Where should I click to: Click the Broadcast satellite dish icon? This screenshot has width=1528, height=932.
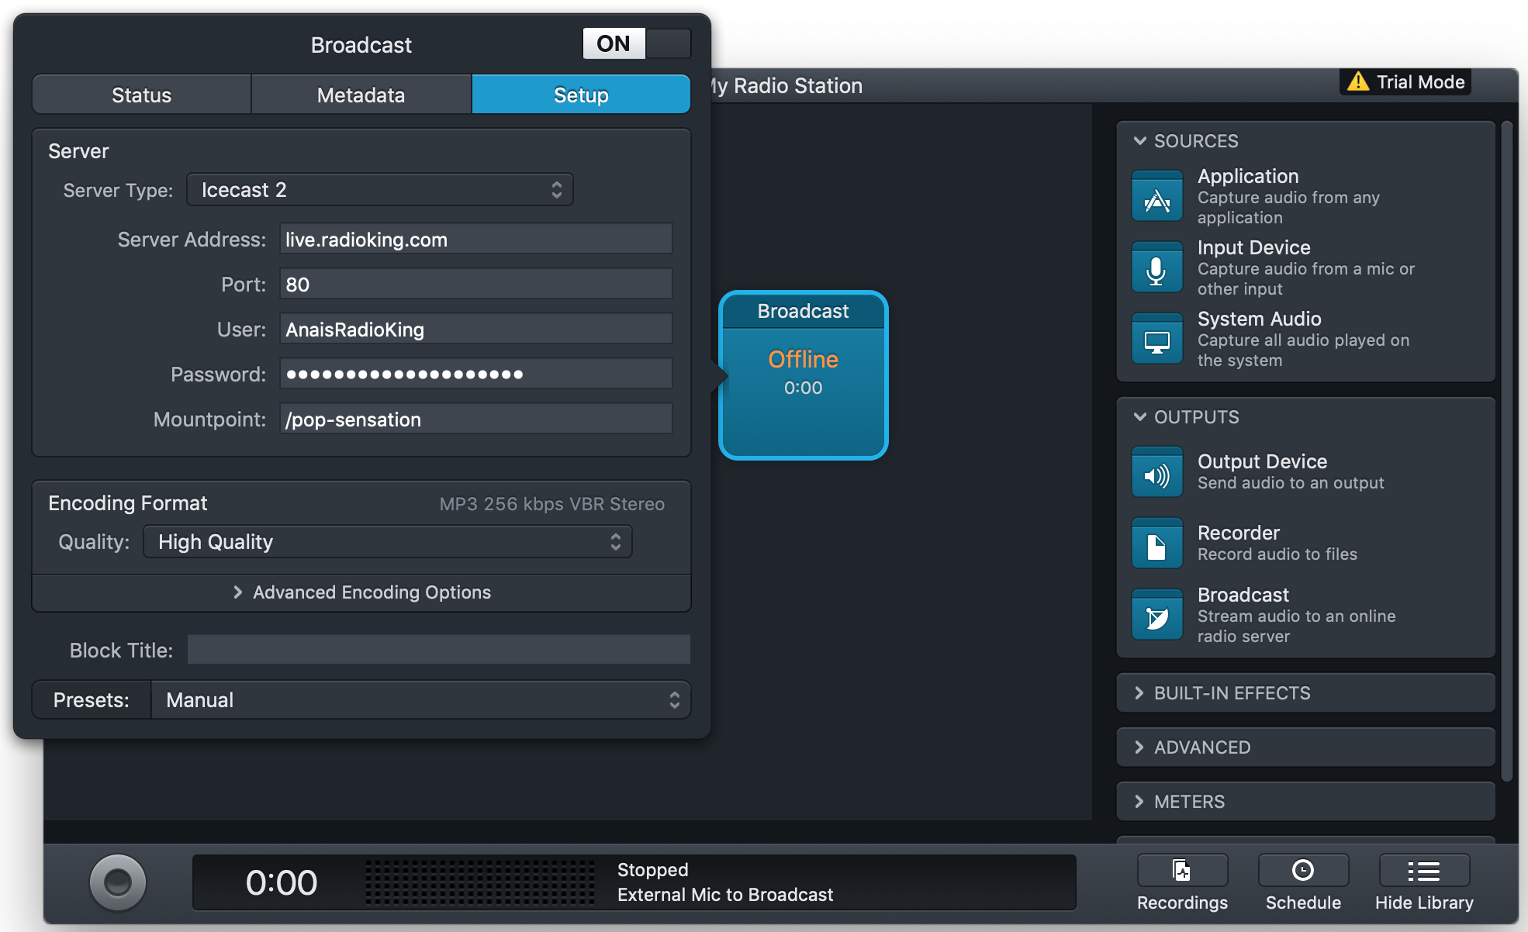tap(1156, 616)
